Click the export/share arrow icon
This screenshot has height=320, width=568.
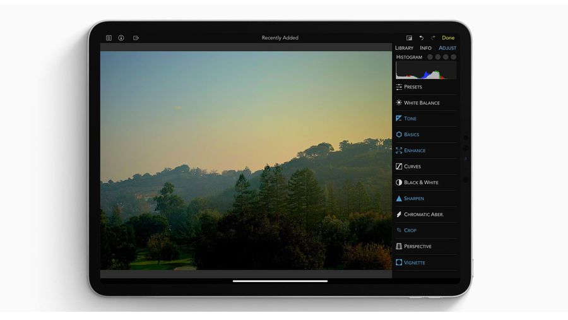pyautogui.click(x=136, y=38)
